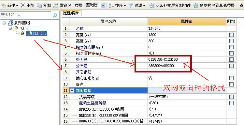Toggle 附加 checkbox for 混凝土强度等级 row
244x125 pixels.
point(231,103)
